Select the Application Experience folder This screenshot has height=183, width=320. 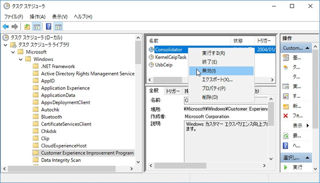tap(65, 88)
